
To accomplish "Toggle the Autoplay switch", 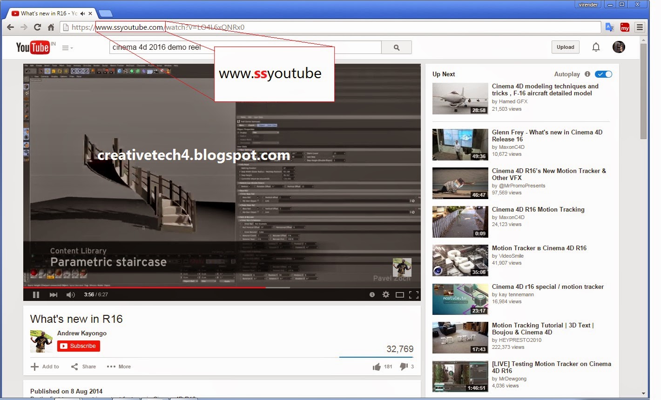I will pos(604,74).
